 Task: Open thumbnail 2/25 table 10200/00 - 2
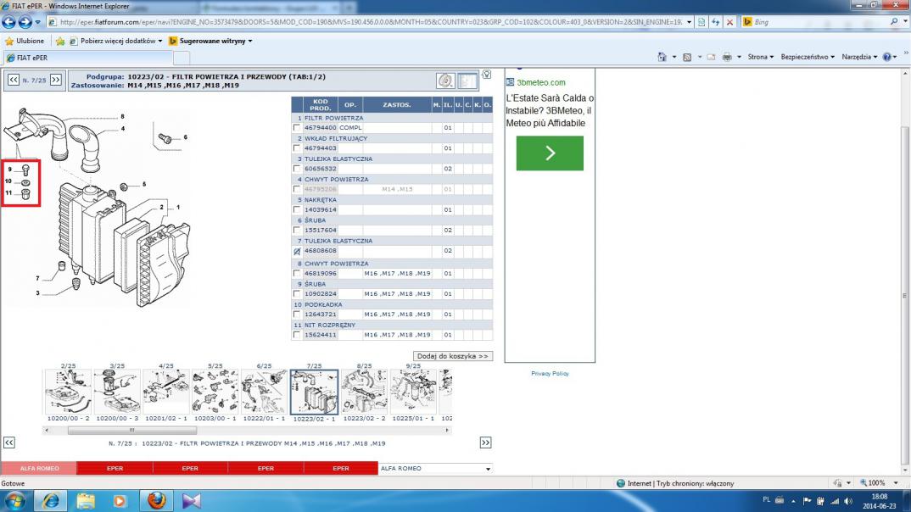[68, 392]
